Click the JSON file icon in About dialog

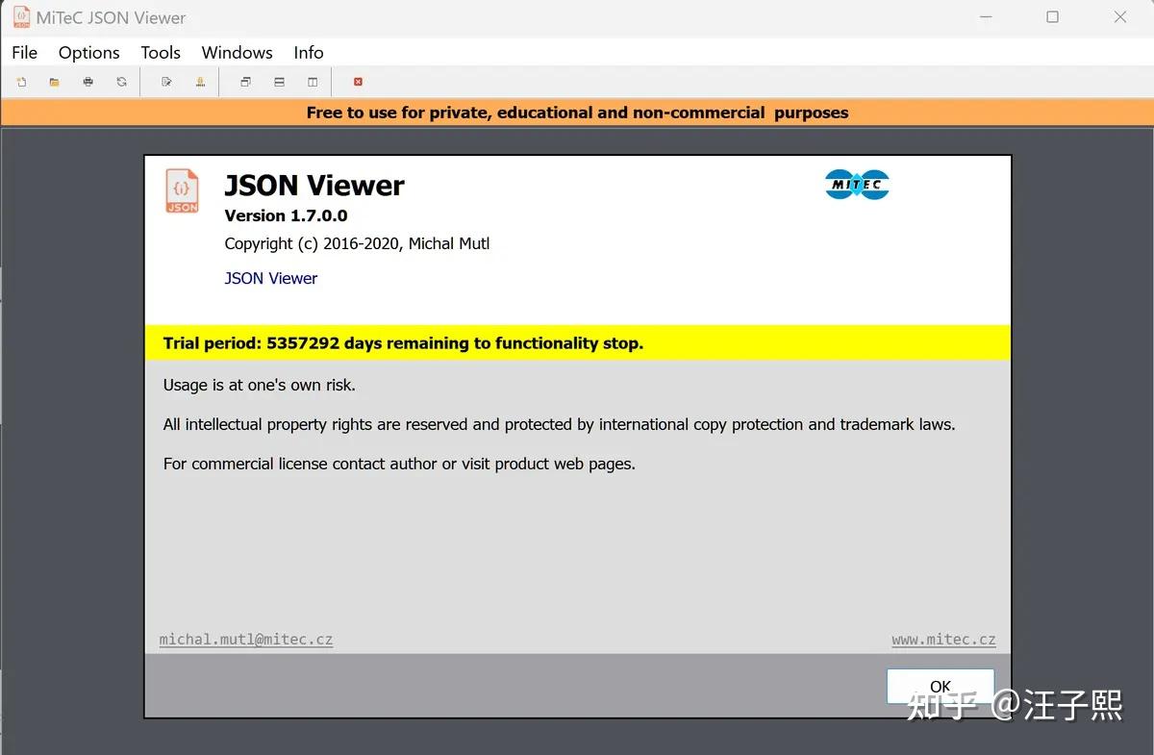pos(182,190)
